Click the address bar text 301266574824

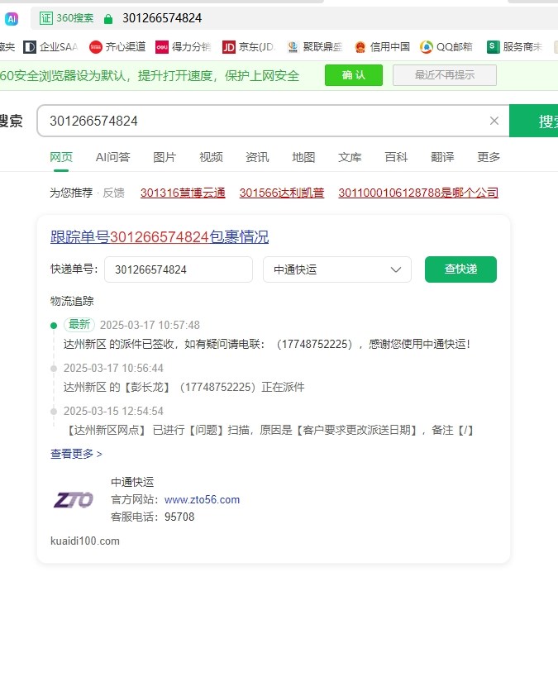point(162,18)
